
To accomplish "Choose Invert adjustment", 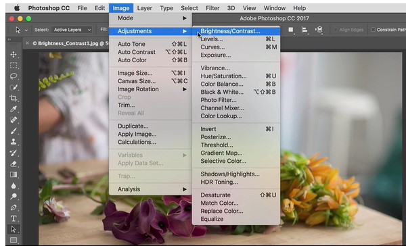I will pyautogui.click(x=236, y=129).
